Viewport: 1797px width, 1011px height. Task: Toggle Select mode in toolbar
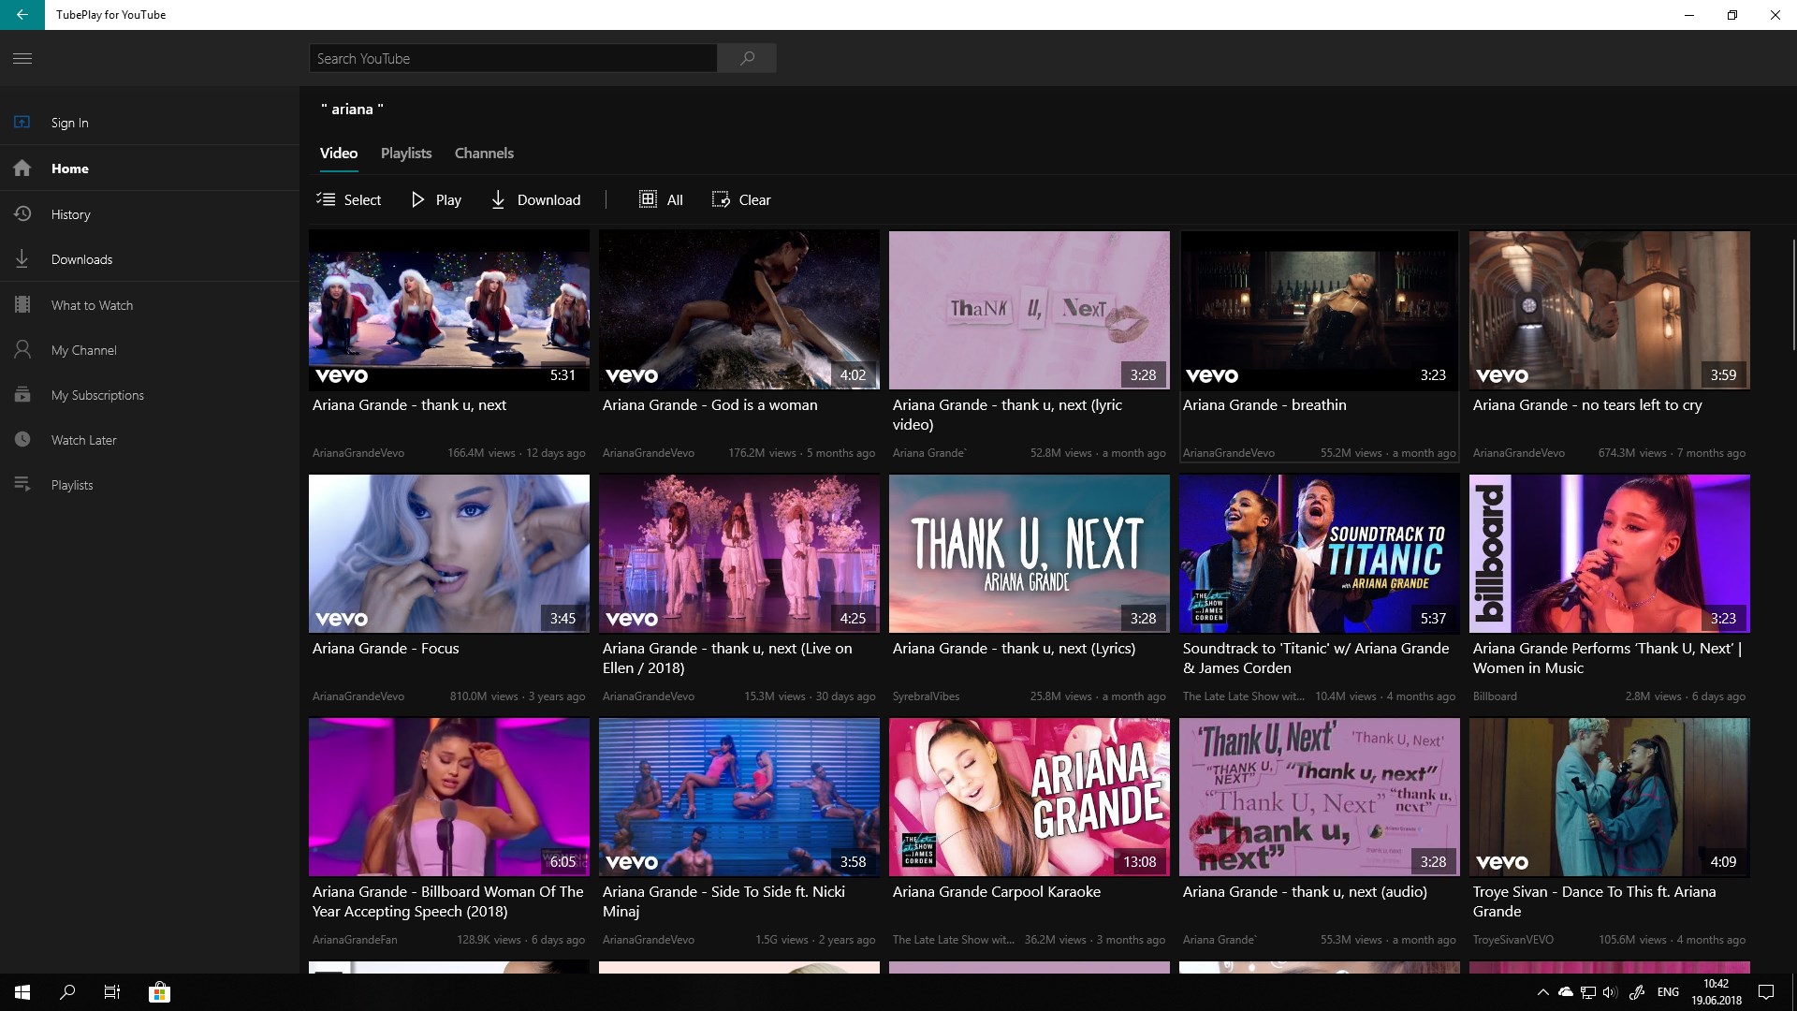coord(349,199)
